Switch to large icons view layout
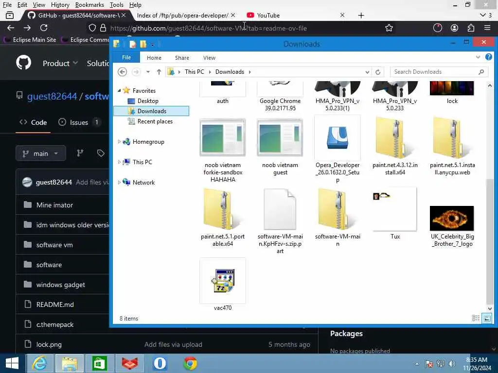 tap(486, 318)
